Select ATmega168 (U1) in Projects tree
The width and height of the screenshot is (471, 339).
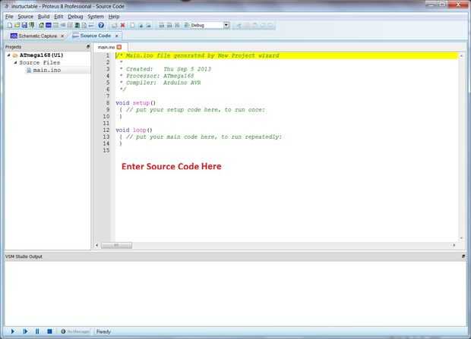42,55
